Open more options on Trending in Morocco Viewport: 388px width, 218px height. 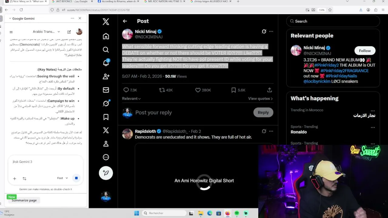coord(373,111)
